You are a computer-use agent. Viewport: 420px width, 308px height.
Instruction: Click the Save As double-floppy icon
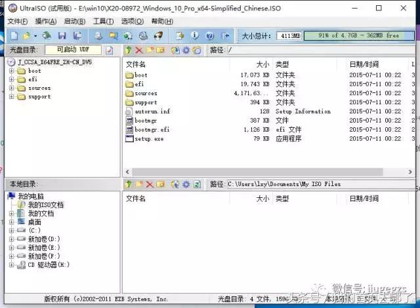pos(77,35)
